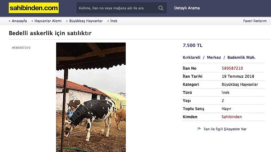Open Favori İlanlarım link
The height and width of the screenshot is (152, 271).
[255, 21]
